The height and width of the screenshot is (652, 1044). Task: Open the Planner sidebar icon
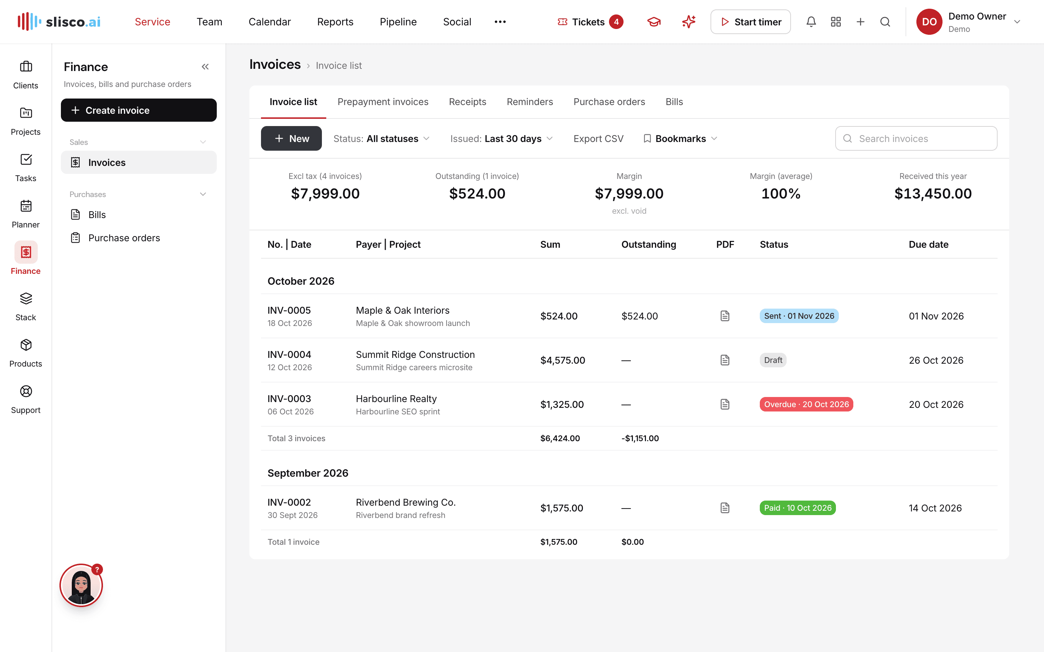coord(26,214)
